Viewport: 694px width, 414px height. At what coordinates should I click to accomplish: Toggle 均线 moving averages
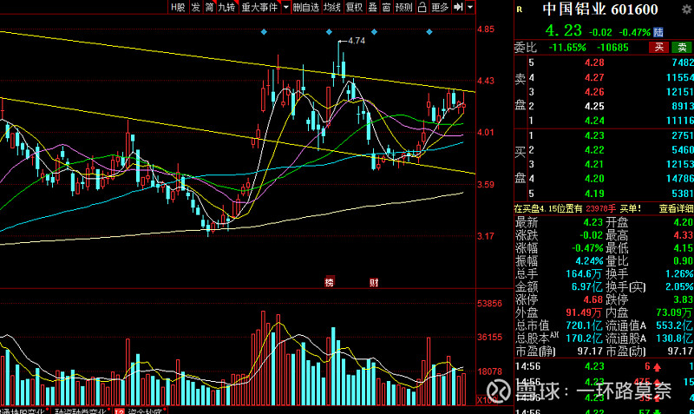332,7
